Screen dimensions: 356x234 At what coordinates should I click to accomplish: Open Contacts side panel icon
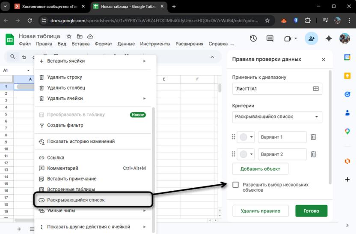(x=347, y=113)
